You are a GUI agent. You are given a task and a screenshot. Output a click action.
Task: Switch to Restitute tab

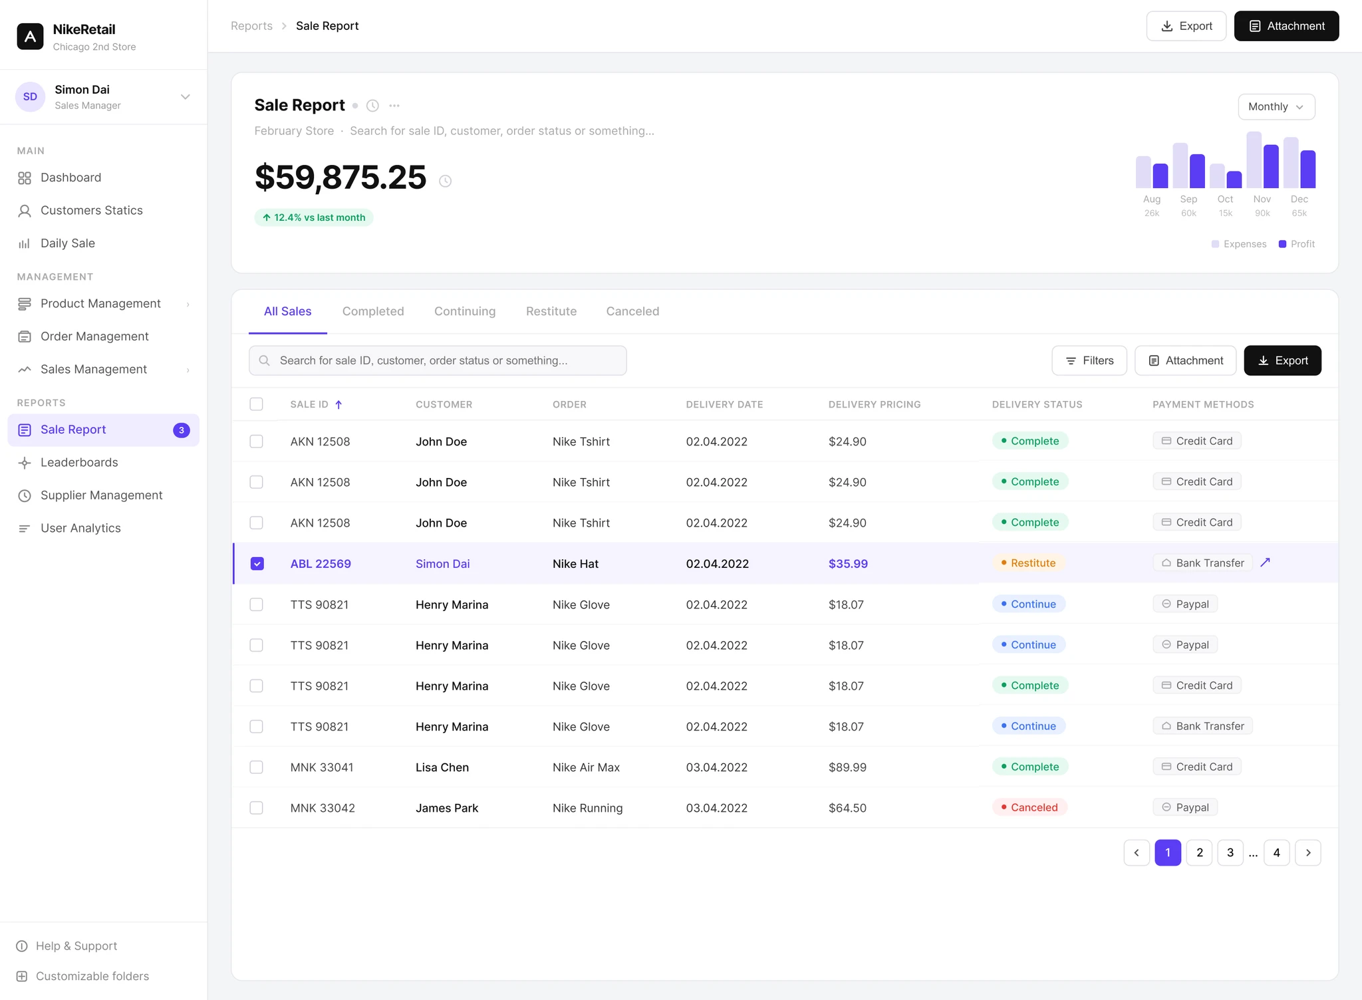coord(551,311)
